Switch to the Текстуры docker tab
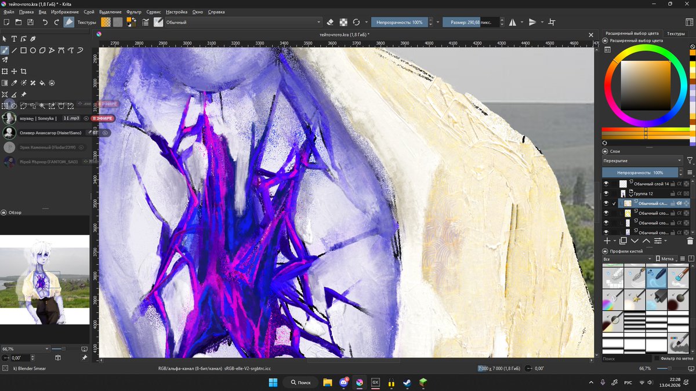The width and height of the screenshot is (696, 391). pyautogui.click(x=676, y=34)
